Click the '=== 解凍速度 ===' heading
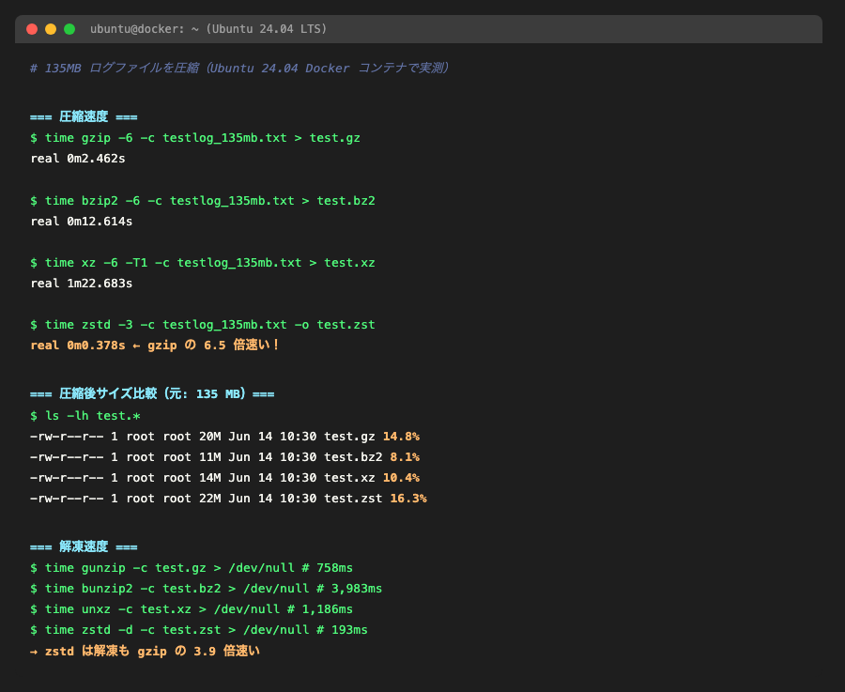This screenshot has height=692, width=845. tap(84, 546)
